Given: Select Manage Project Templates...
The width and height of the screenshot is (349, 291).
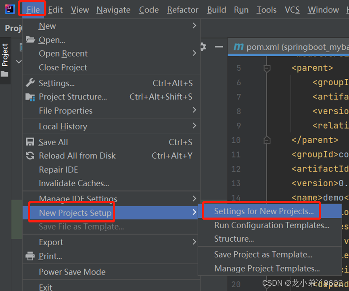Looking at the screenshot, I should pyautogui.click(x=270, y=268).
